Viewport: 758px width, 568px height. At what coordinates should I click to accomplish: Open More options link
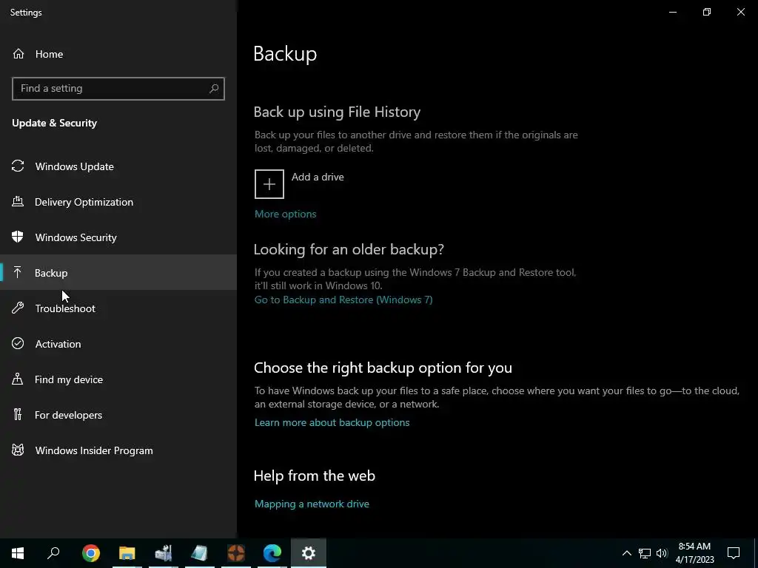[x=285, y=214]
